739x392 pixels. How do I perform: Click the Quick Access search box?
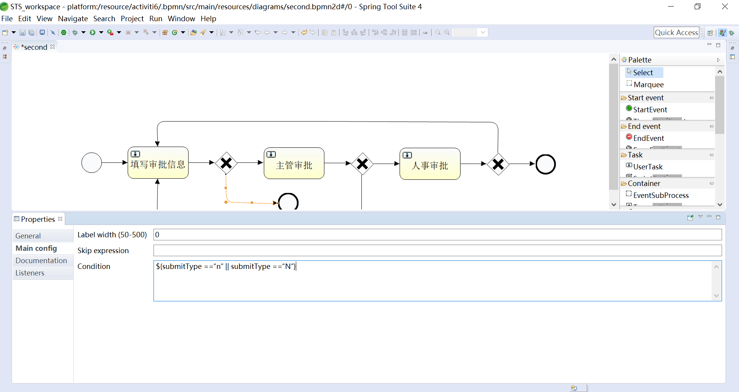click(x=677, y=32)
